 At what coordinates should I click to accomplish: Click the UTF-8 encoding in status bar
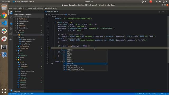pyautogui.click(x=154, y=94)
